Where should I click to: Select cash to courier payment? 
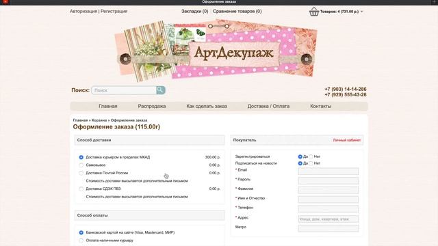tap(81, 241)
